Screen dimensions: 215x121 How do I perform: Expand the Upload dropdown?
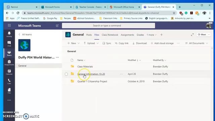coord(97,43)
